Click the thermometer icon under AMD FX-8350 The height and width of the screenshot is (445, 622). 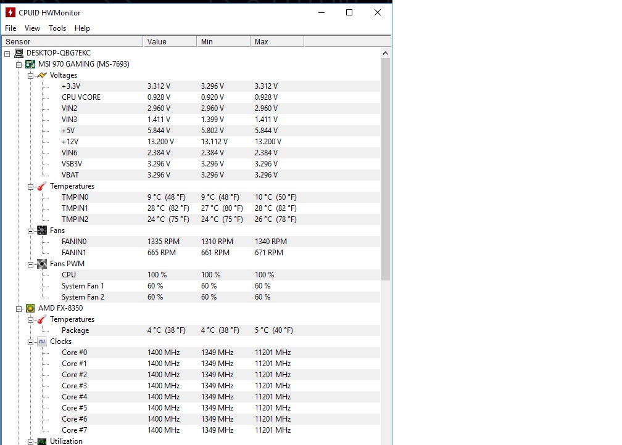[x=42, y=319]
